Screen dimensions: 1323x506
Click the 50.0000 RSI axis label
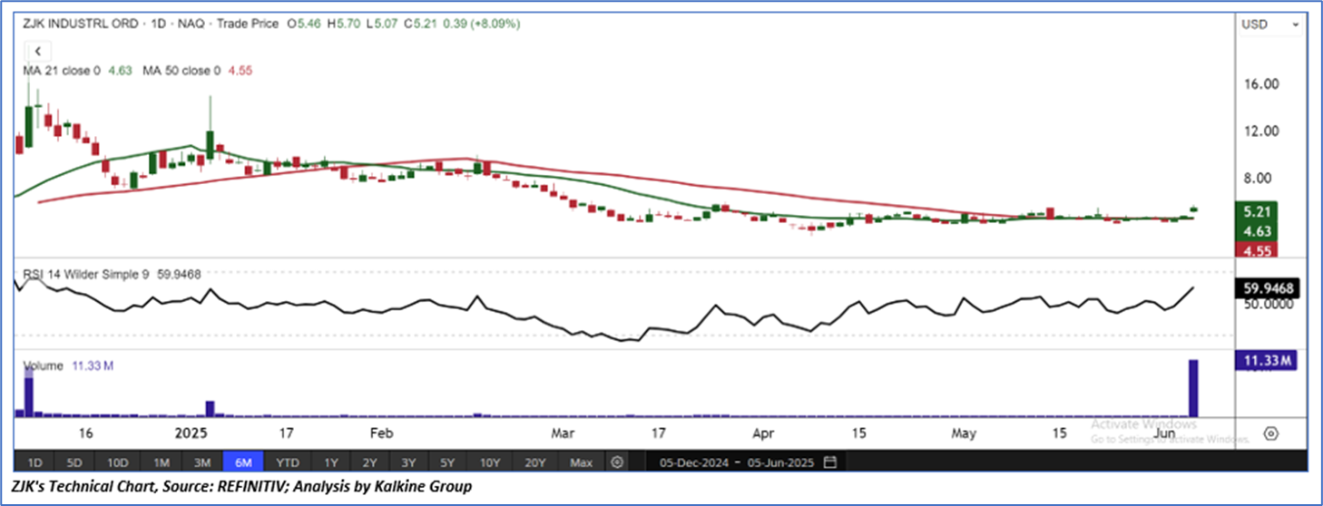click(x=1268, y=305)
